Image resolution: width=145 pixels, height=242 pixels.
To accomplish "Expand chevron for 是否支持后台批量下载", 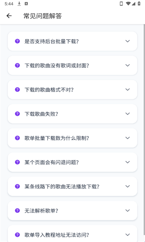I will [x=127, y=41].
